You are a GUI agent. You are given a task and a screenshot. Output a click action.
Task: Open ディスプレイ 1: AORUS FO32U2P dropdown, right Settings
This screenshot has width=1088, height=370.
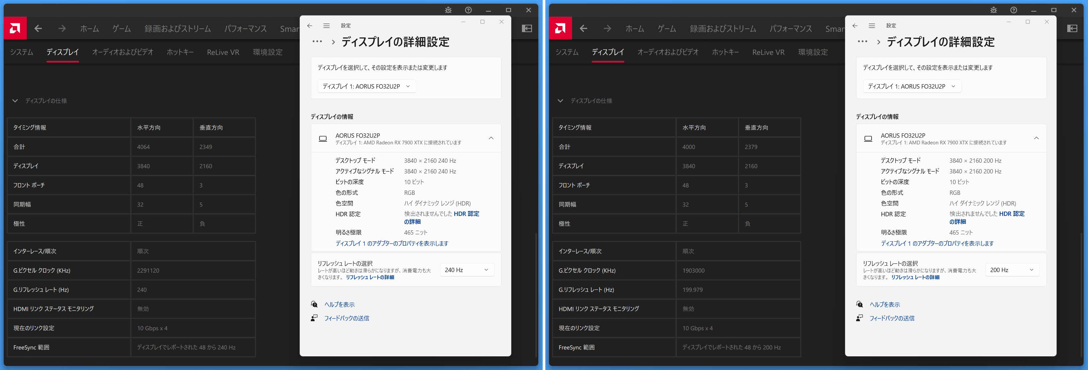(912, 86)
